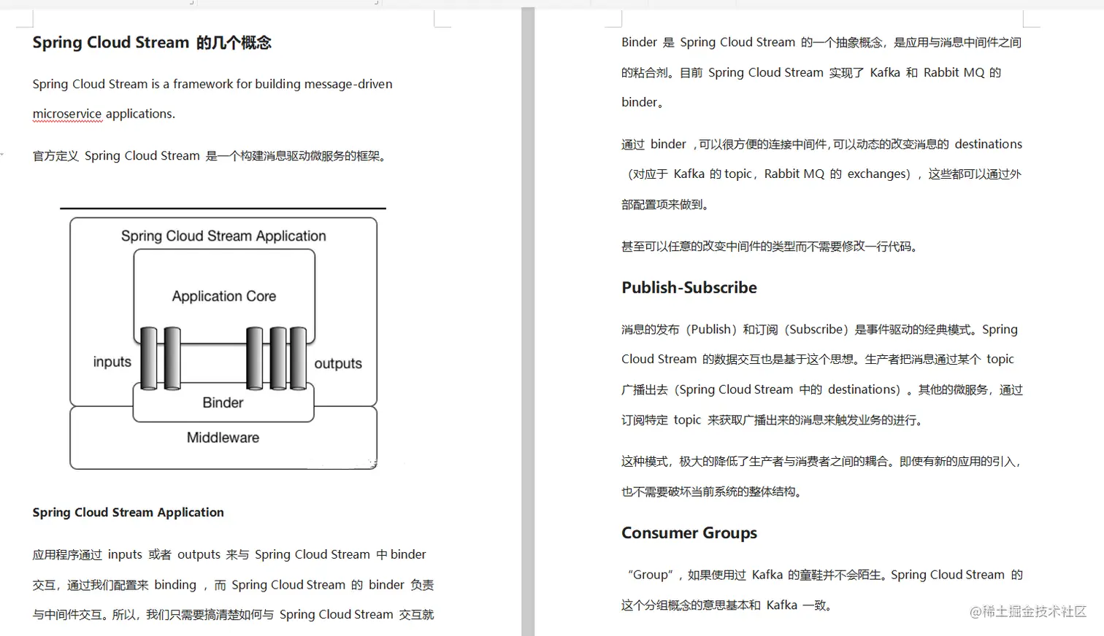
Task: Click the bold Spring Cloud Stream Application subtitle
Action: (x=128, y=513)
